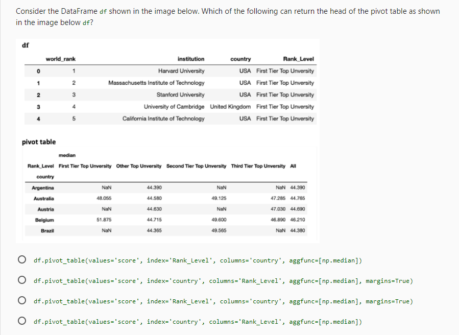Click the Massachusetts Institute of Technology cell

tap(156, 83)
